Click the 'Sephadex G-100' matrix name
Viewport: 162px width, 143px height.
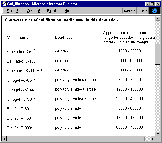[x=22, y=61]
